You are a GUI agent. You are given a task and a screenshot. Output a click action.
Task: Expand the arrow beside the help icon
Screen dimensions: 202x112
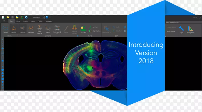[x=50, y=17]
